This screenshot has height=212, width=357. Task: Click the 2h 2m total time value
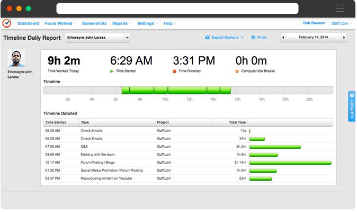click(241, 147)
